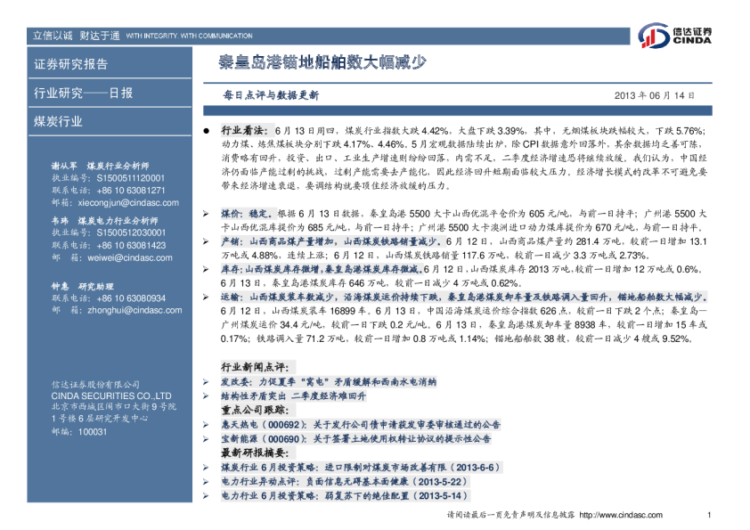Open 电力行业6月投资策略 report (2013-5-14)

click(x=344, y=495)
